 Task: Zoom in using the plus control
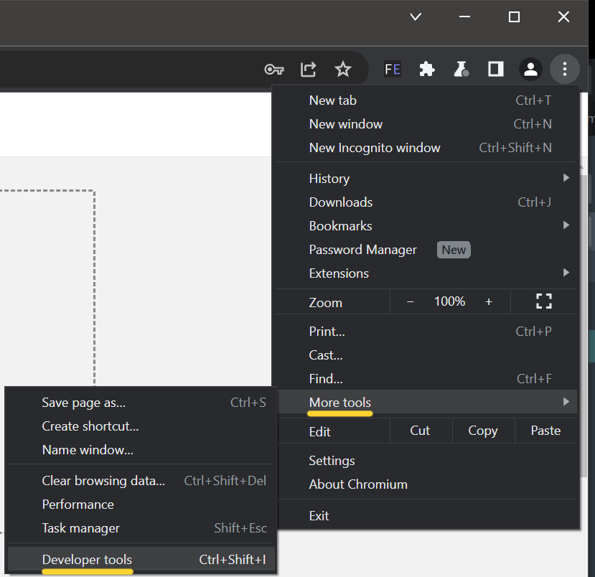(x=489, y=301)
